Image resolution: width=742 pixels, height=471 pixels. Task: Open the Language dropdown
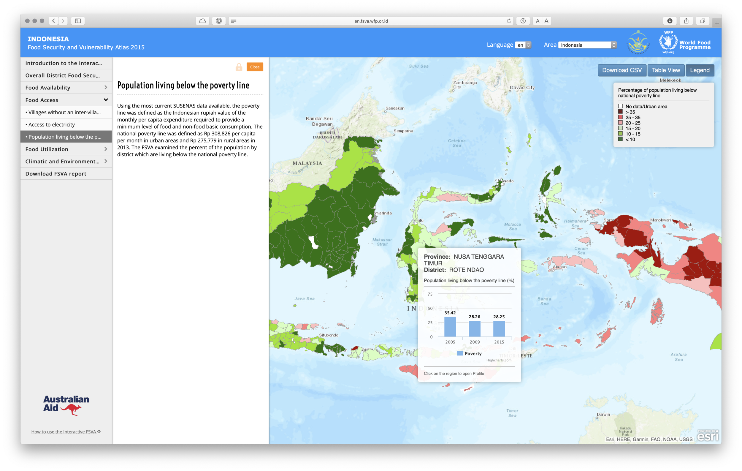(523, 45)
